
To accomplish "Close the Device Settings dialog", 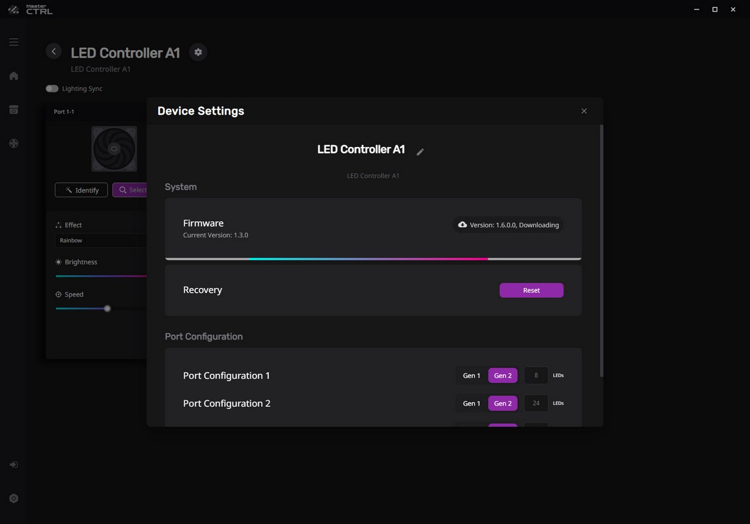I will [584, 111].
